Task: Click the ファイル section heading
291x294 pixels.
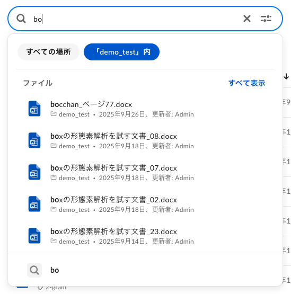Action: click(x=38, y=83)
